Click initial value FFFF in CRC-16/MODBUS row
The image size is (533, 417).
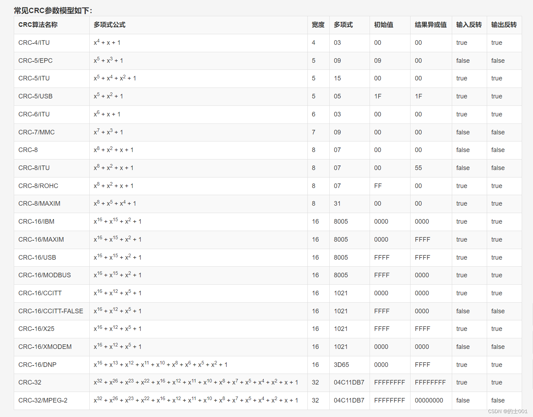pos(382,275)
